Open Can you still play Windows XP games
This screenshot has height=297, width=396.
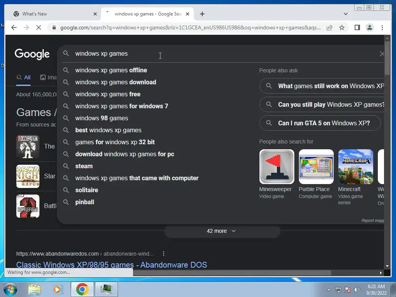coord(322,104)
